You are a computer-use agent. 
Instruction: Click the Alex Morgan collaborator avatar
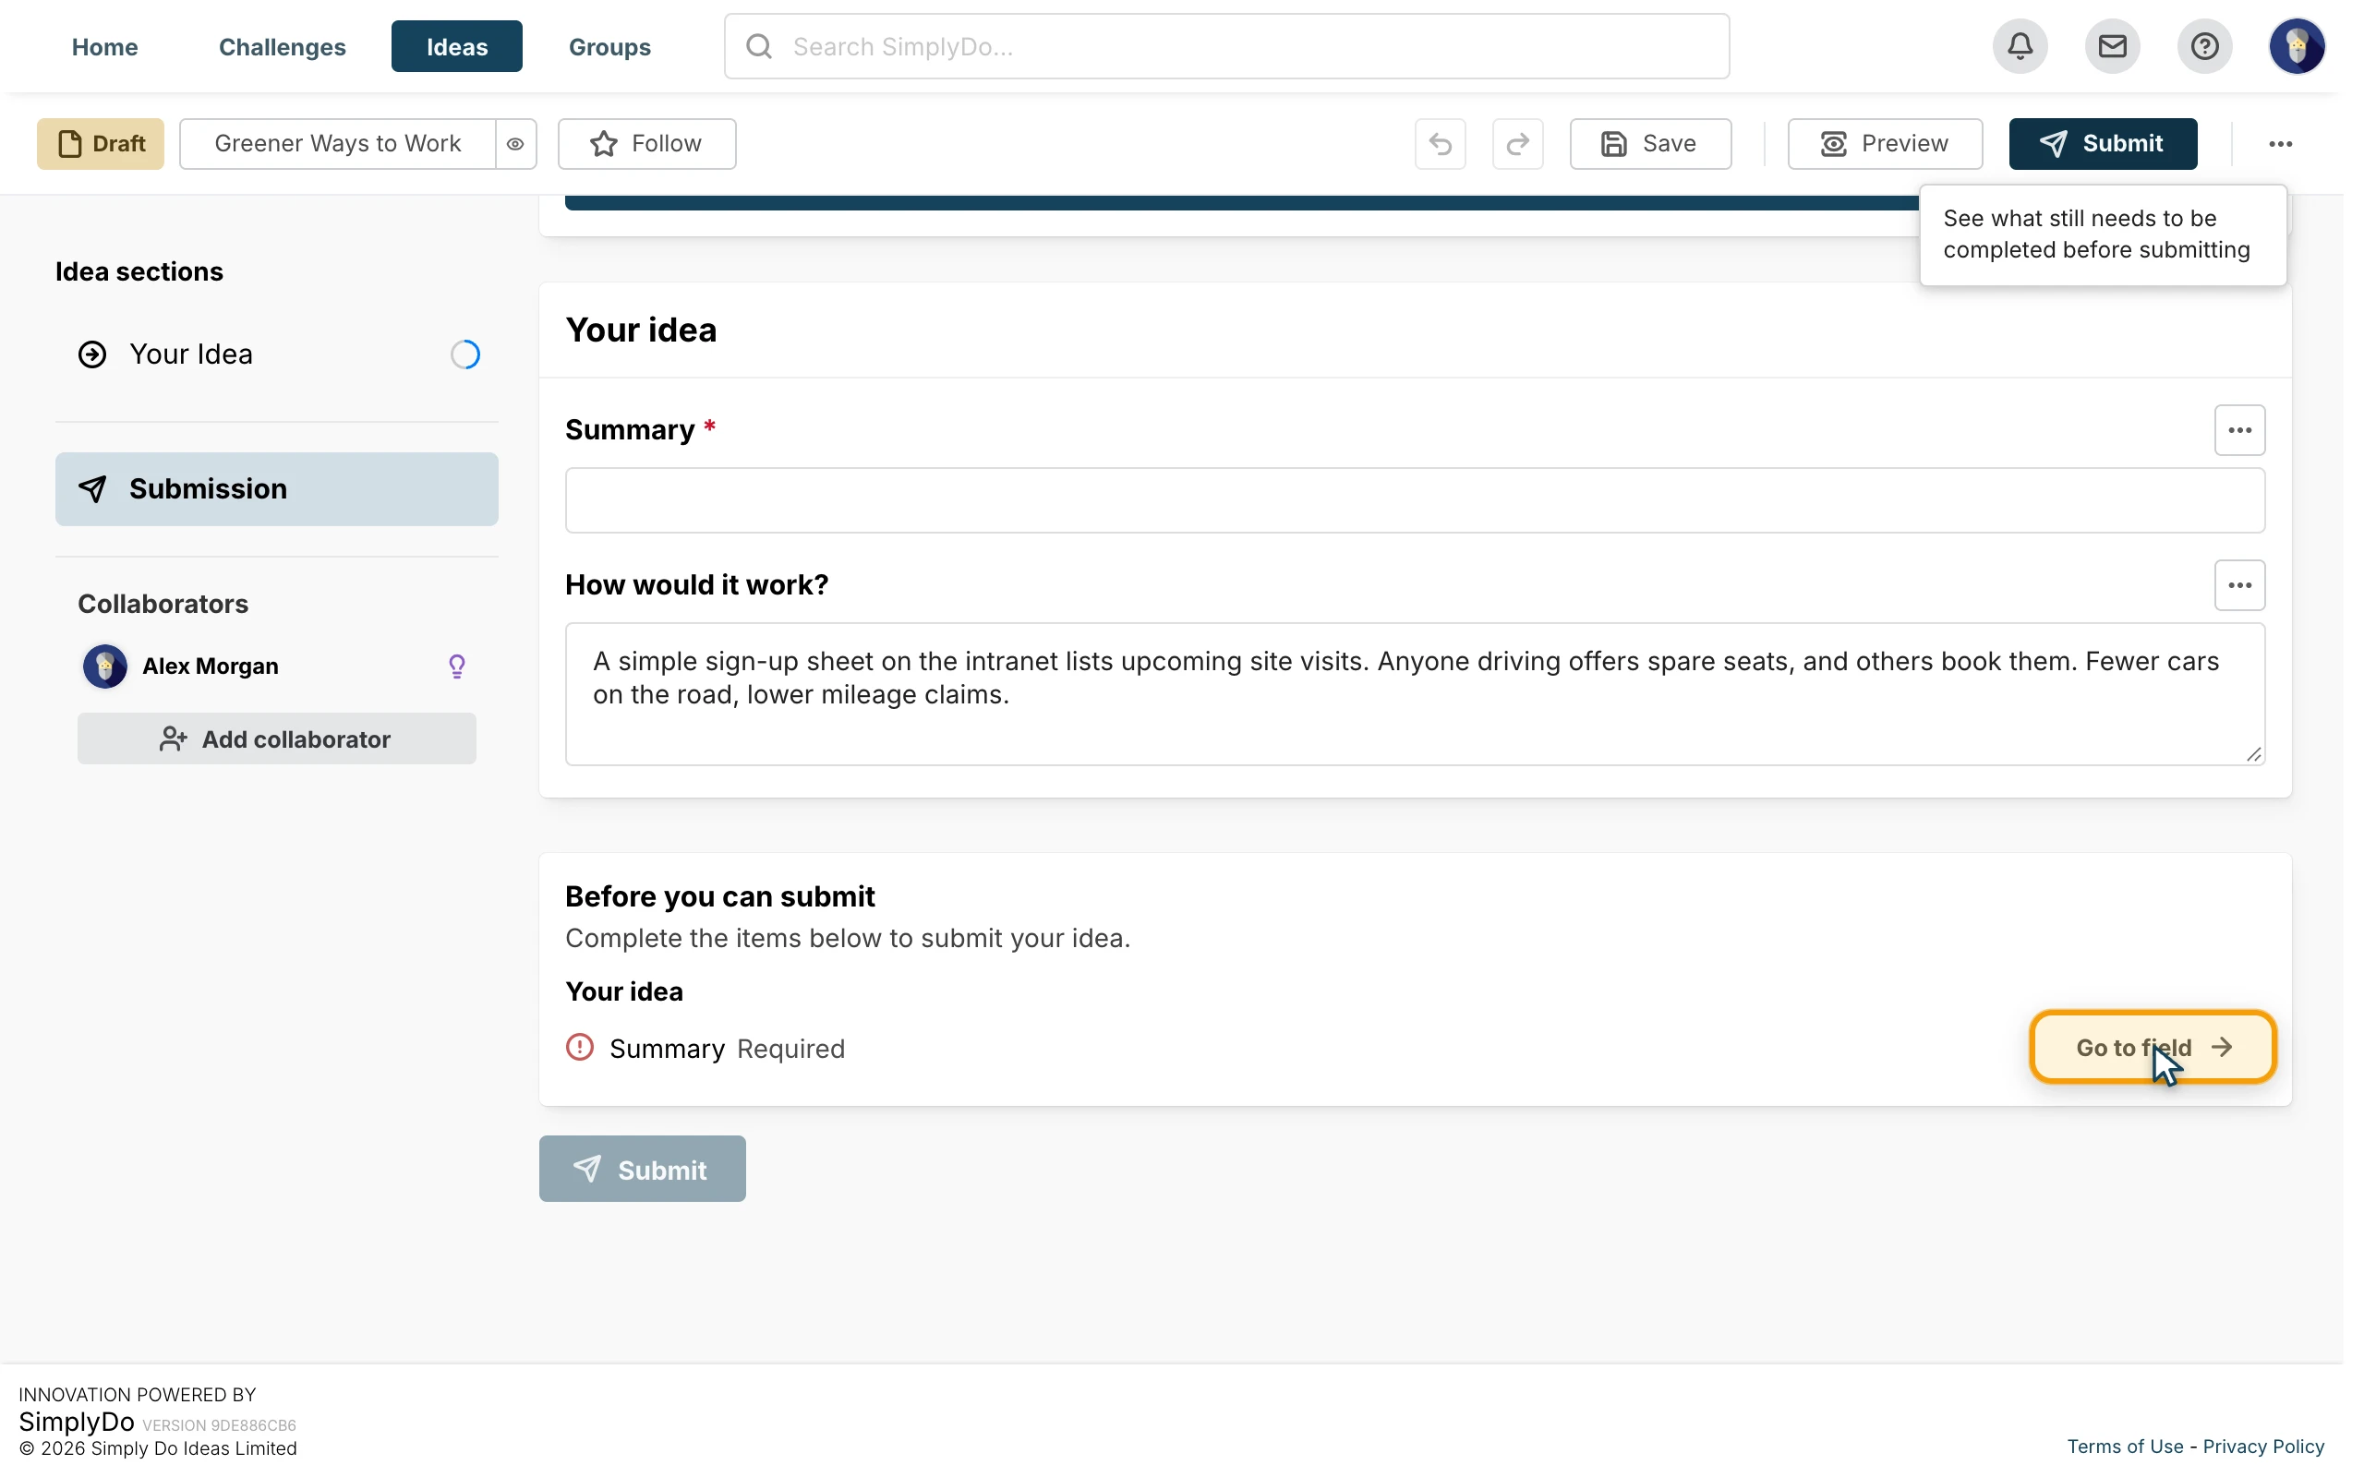click(x=104, y=666)
